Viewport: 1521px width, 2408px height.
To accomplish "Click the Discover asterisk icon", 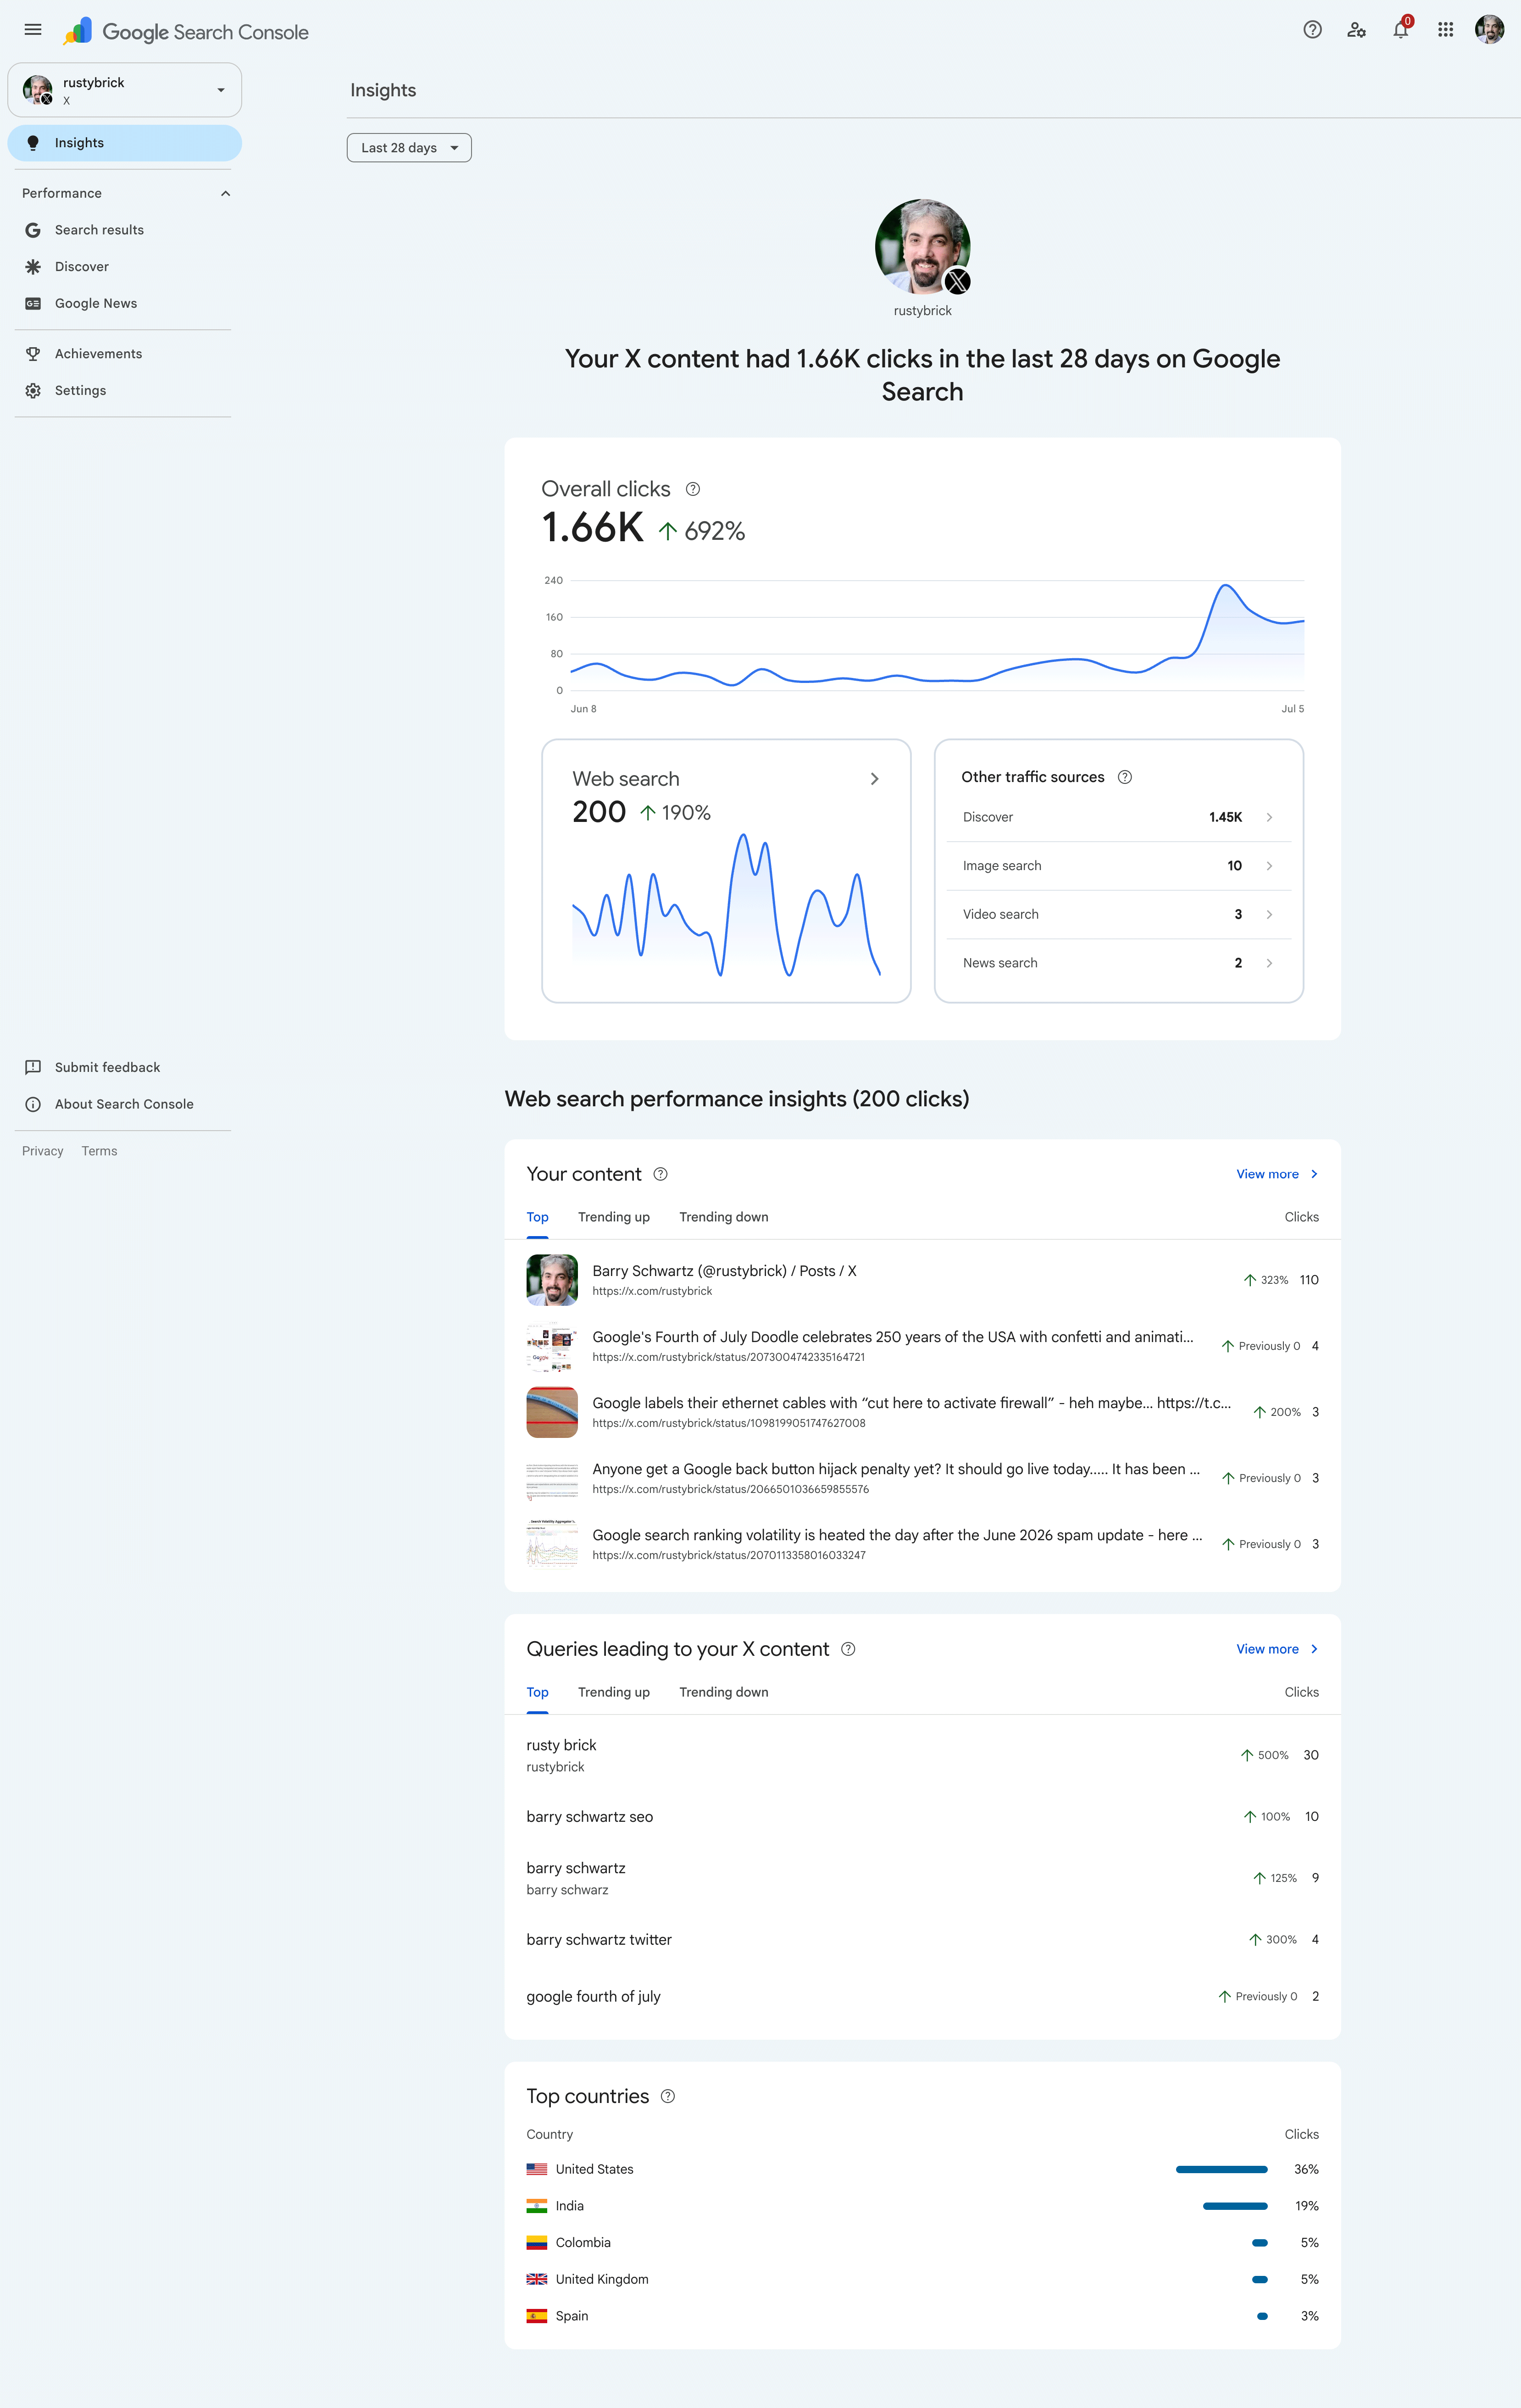I will (x=33, y=267).
